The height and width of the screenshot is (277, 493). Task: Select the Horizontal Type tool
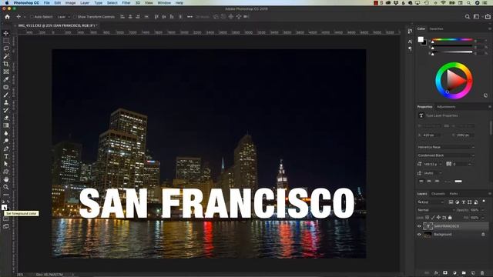[6, 156]
